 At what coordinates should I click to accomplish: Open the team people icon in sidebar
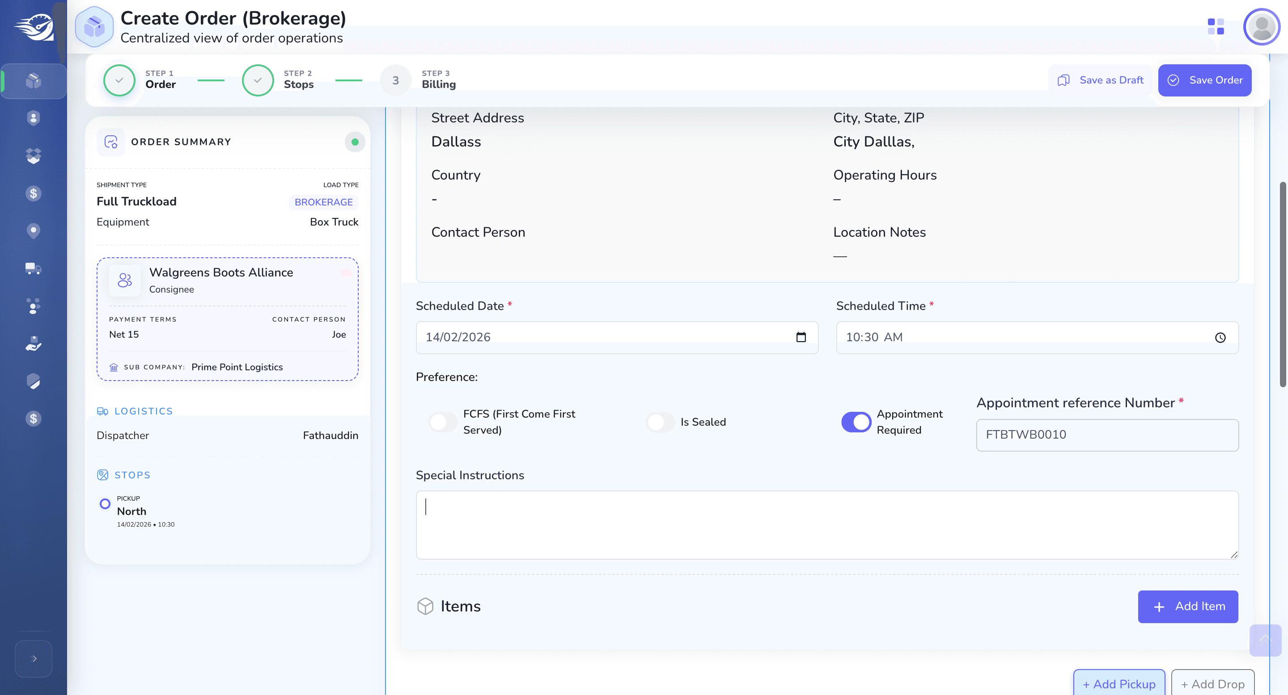(33, 306)
